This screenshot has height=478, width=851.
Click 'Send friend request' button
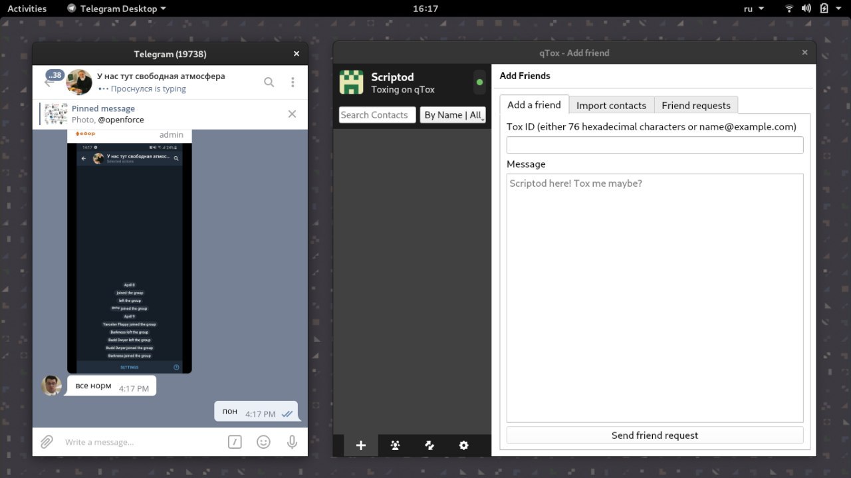tap(655, 435)
